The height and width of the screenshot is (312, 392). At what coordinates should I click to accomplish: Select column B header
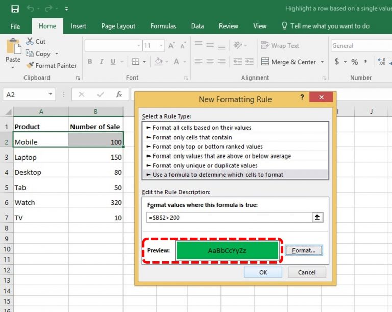coord(96,112)
